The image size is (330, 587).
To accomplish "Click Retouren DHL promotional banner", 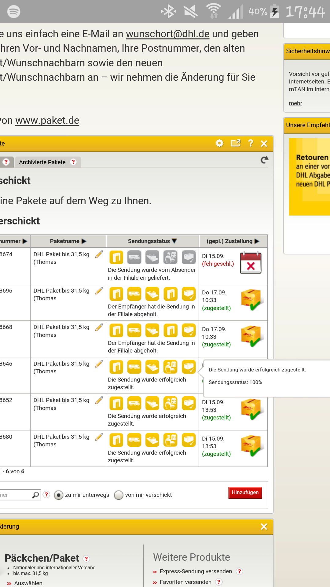I will (310, 177).
